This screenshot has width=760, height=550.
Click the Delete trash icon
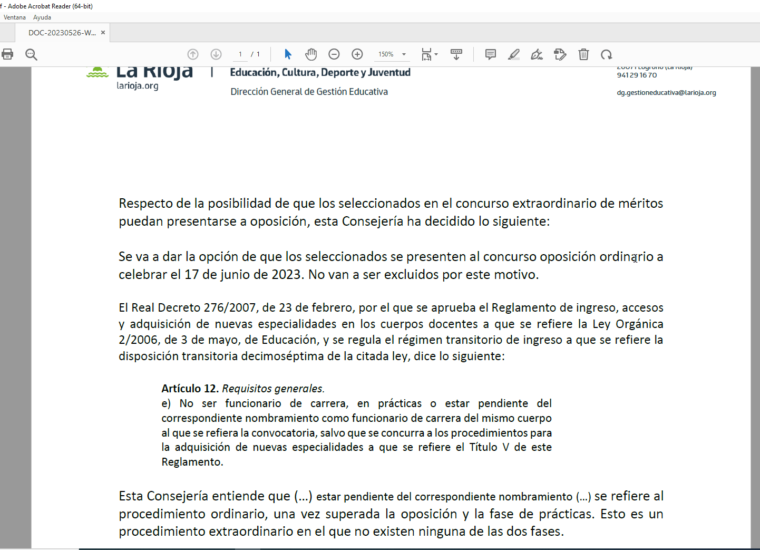[x=583, y=54]
